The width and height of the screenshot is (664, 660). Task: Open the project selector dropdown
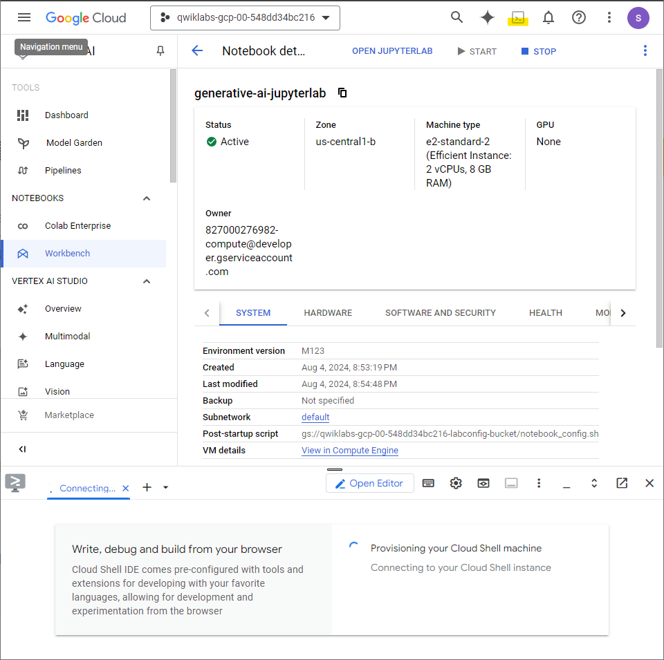point(245,18)
